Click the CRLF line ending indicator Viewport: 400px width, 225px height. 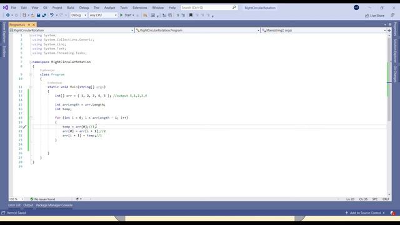click(386, 199)
